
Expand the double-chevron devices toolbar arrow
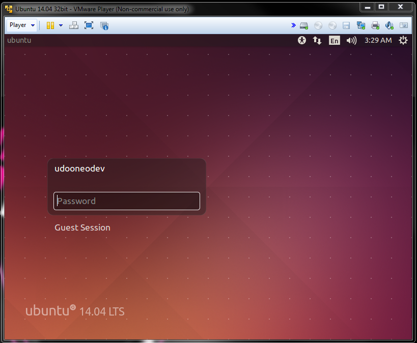[293, 25]
